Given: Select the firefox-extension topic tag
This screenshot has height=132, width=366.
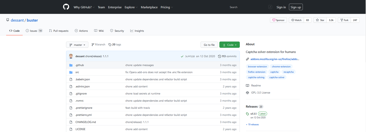Looking at the screenshot, I should click(257, 72).
